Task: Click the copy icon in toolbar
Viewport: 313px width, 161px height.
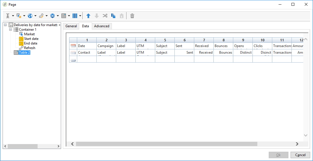Action: click(x=113, y=16)
